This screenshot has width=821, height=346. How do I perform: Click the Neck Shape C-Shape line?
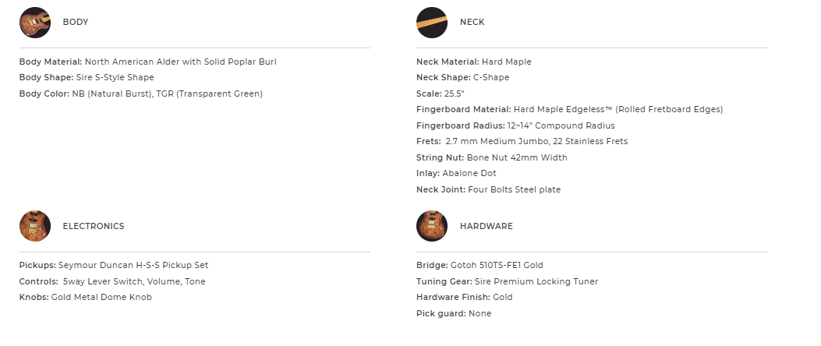click(x=463, y=77)
